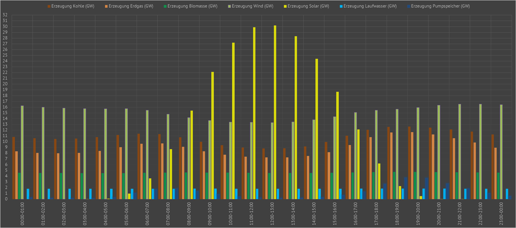516x228 pixels.
Task: Select the wind bar for 23:00-00:00
Action: click(x=501, y=152)
